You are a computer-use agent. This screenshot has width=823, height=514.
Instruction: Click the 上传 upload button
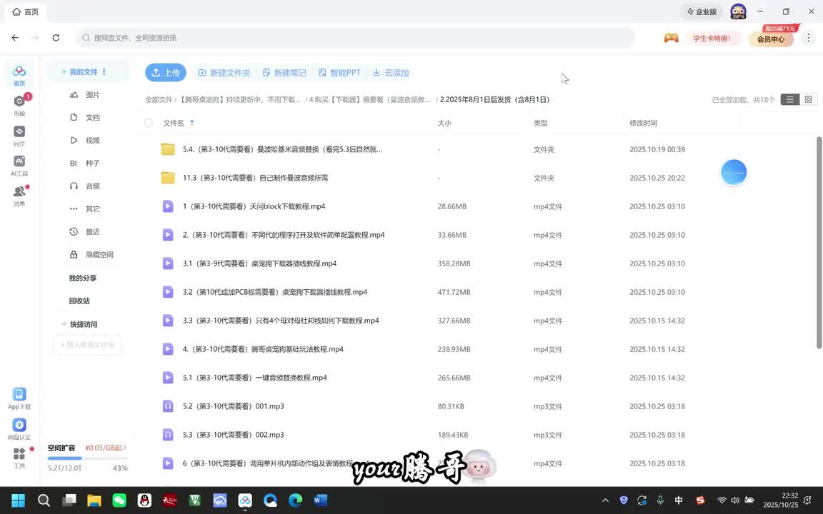[165, 73]
